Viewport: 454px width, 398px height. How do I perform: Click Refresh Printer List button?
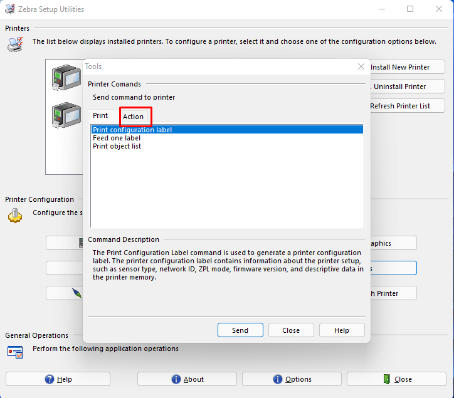(407, 106)
